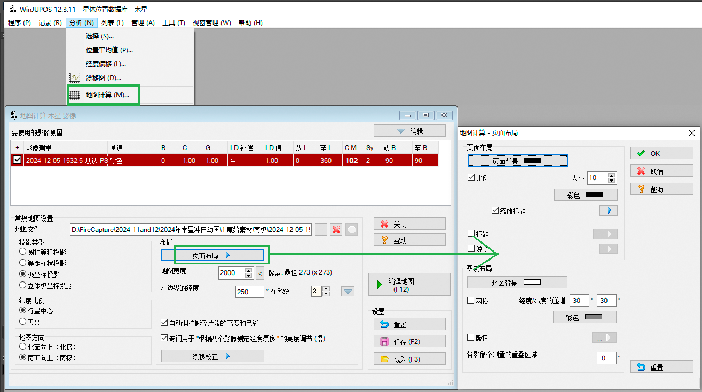Viewport: 702px width, 392px height.
Task: Click 保存 (F2) button
Action: (x=409, y=341)
